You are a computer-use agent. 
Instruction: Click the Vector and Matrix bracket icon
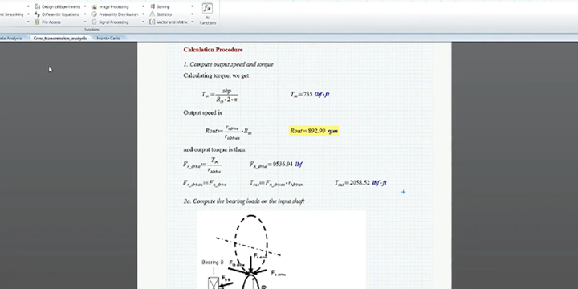tap(153, 22)
